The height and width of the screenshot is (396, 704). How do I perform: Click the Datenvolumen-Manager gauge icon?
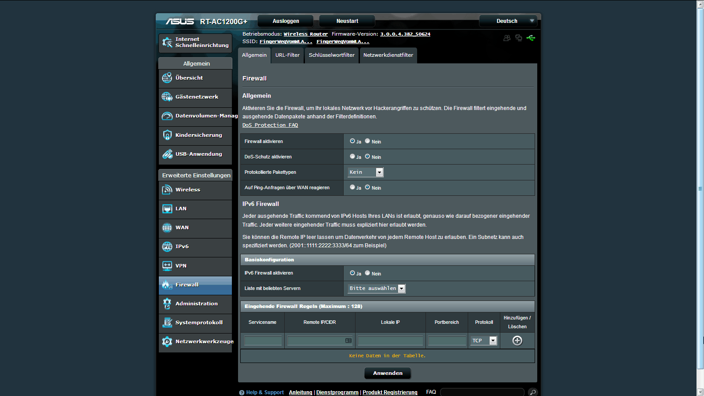click(x=167, y=116)
